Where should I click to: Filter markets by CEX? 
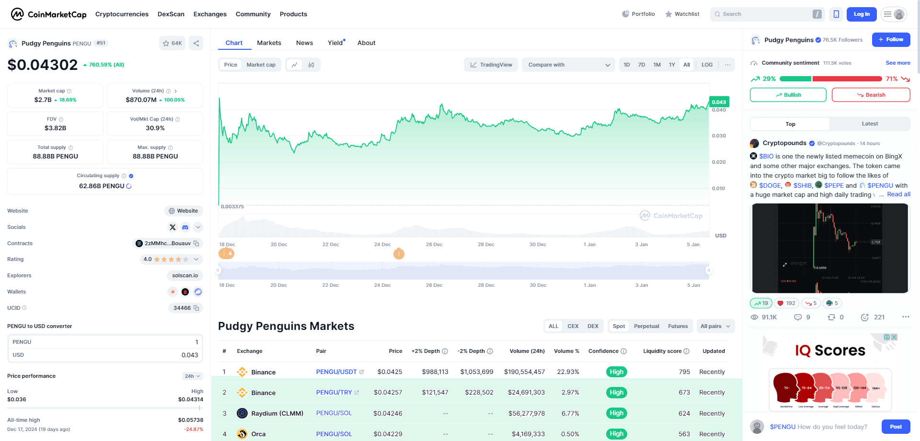click(573, 326)
